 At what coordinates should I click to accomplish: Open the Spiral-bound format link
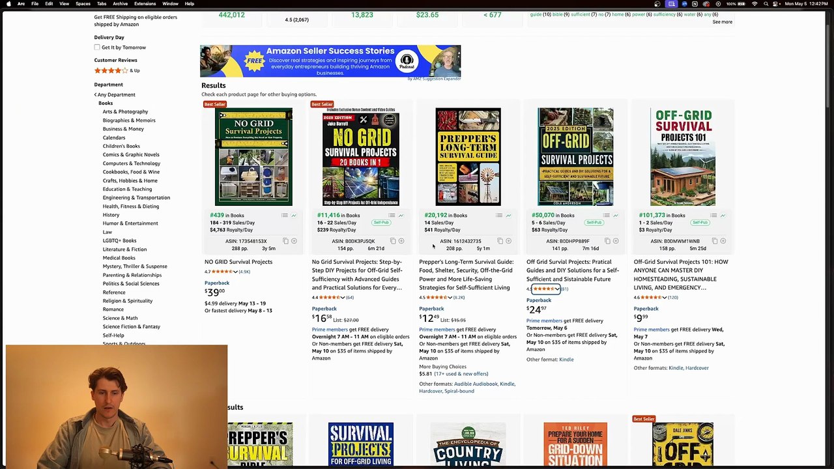[x=459, y=391]
